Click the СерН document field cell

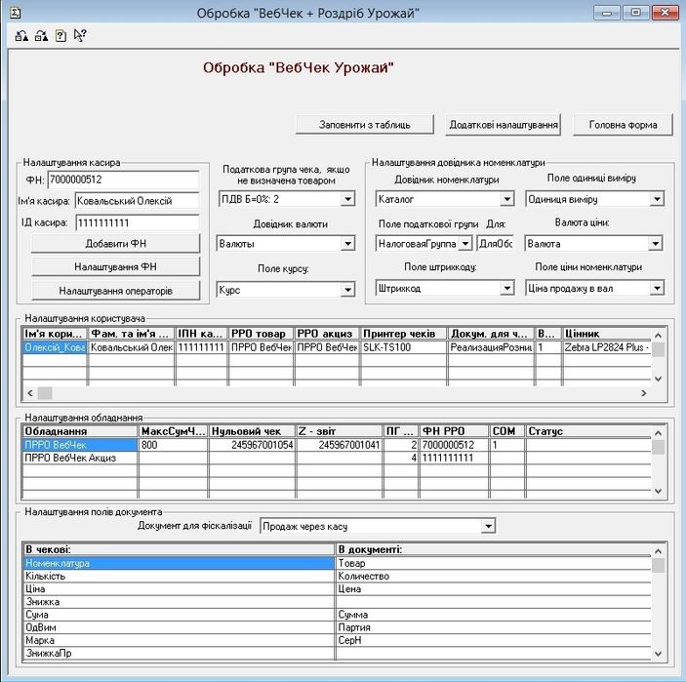[x=494, y=640]
